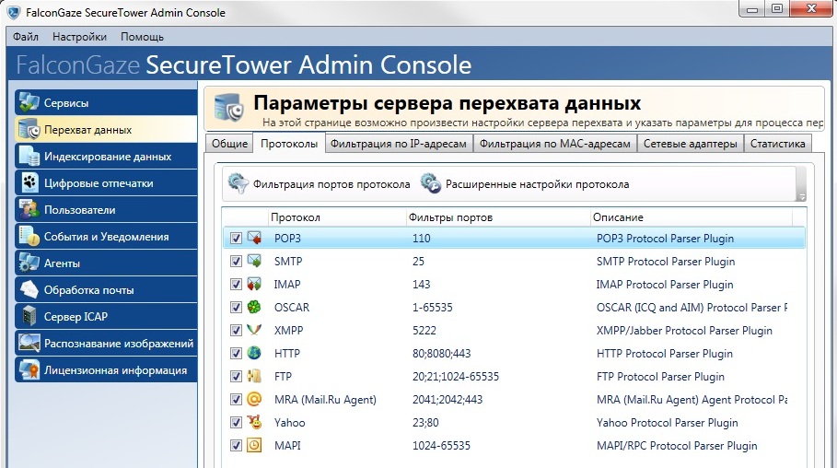Disable the MAPI protocol checkbox

236,445
